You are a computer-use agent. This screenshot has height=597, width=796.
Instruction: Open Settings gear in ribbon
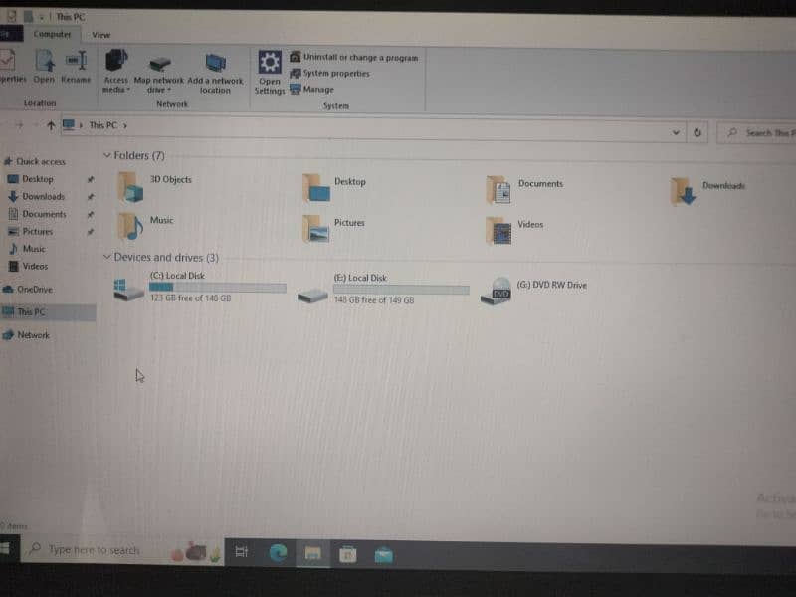click(x=270, y=63)
